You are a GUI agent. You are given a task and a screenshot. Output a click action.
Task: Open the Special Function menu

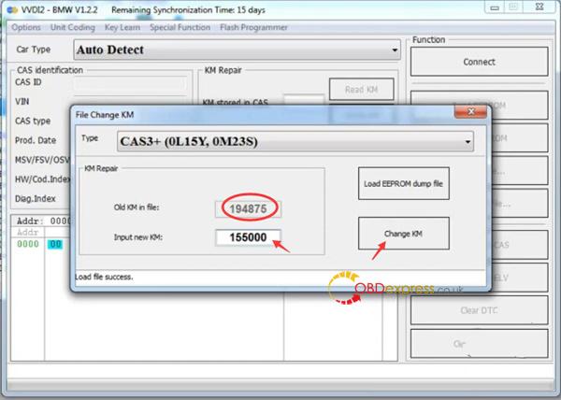click(180, 27)
